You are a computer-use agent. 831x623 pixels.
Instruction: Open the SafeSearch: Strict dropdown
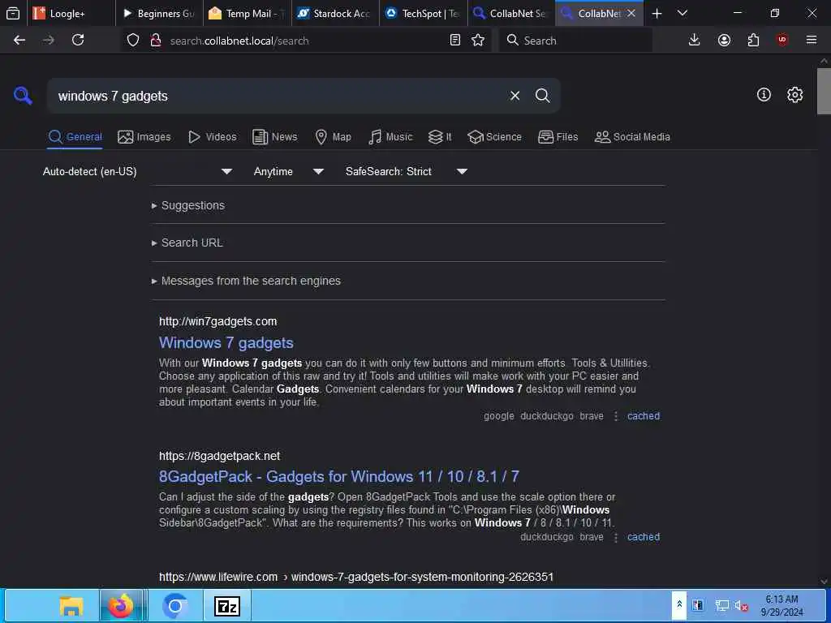pyautogui.click(x=407, y=172)
